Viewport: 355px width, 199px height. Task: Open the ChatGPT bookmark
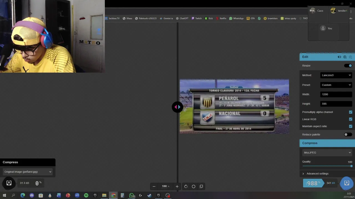(182, 19)
